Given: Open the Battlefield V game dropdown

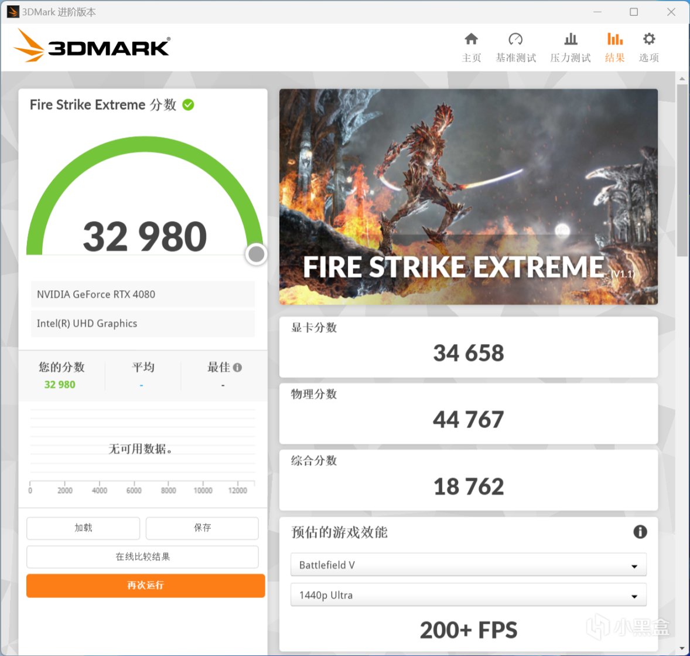Looking at the screenshot, I should [468, 565].
